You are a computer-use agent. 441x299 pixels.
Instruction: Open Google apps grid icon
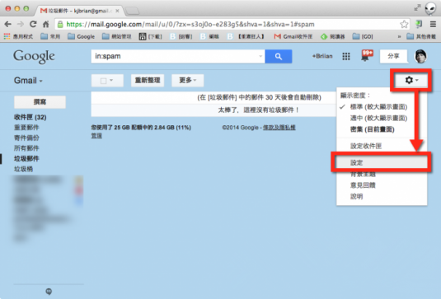click(346, 57)
